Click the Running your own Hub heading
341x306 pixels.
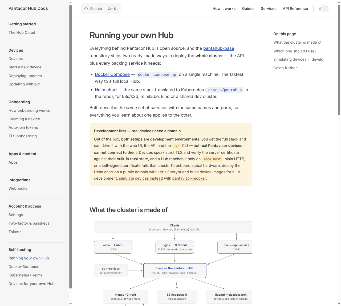pos(131,35)
